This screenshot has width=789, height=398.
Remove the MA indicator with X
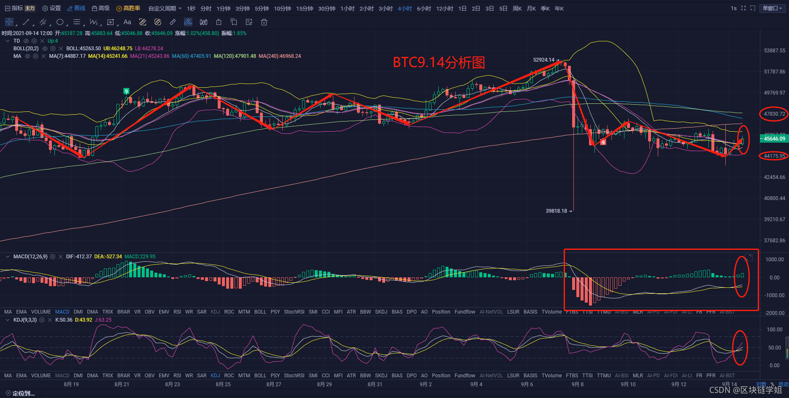click(x=43, y=56)
